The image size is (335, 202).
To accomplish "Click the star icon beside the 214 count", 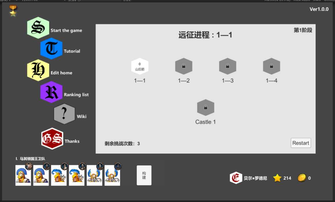I will pos(277,178).
